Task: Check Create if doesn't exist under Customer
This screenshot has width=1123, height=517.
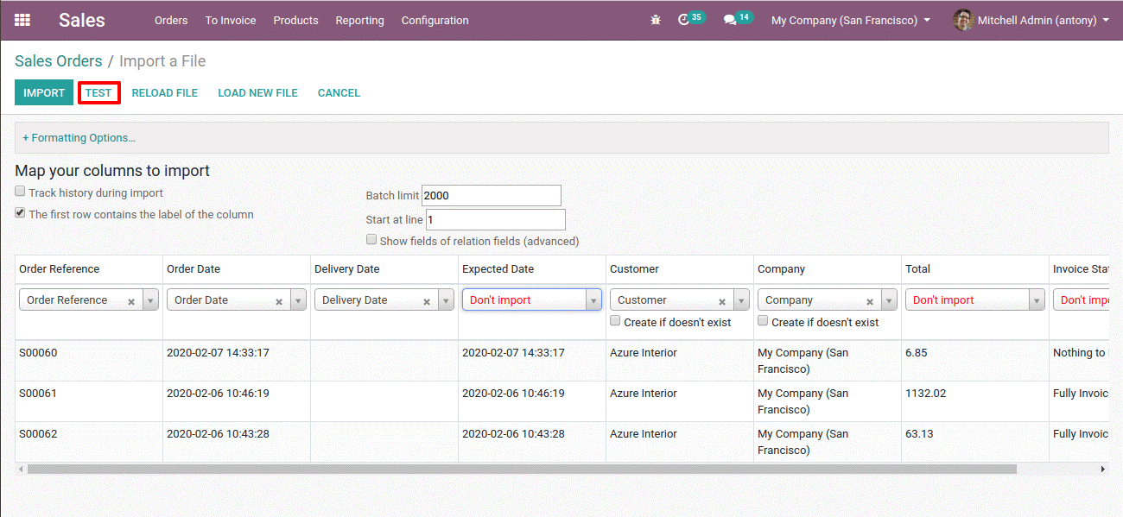Action: 615,320
